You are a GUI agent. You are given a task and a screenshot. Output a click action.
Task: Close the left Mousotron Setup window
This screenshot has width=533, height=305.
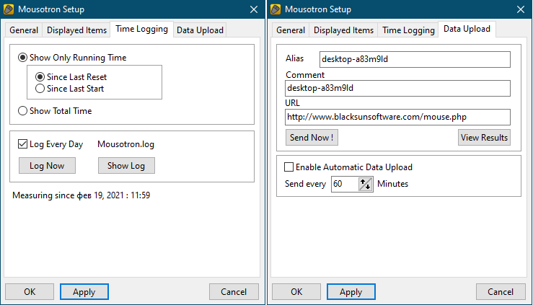pos(254,9)
